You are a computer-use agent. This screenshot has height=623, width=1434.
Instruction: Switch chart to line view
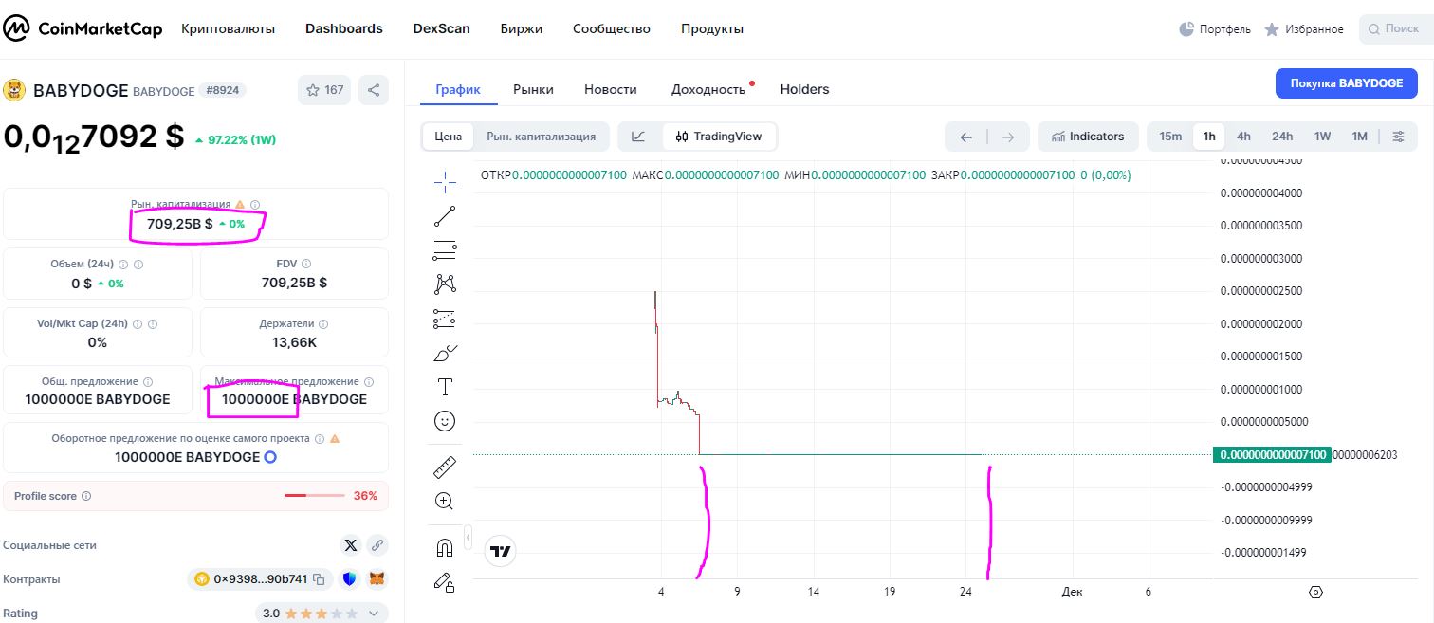point(638,137)
